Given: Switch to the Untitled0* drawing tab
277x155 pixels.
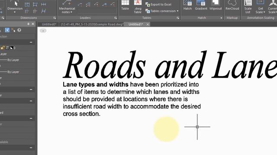Looking at the screenshot, I should click(49, 24).
